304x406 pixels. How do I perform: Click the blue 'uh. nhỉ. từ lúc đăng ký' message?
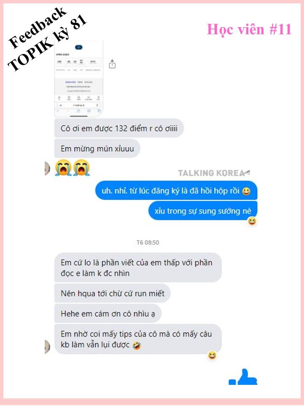176,191
